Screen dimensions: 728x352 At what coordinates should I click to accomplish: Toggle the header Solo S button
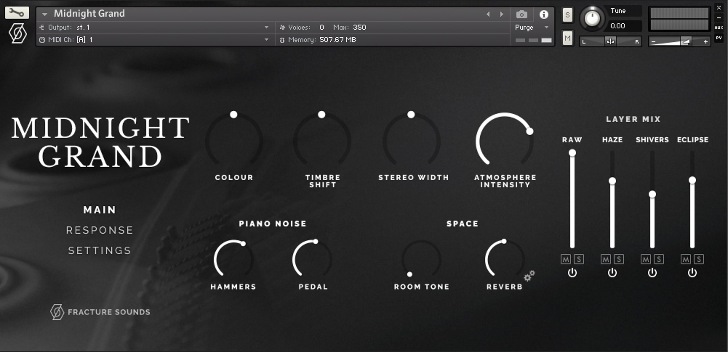[567, 15]
